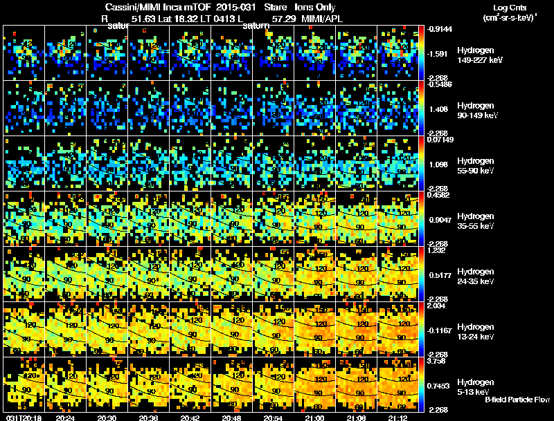
Task: Click the '20:24' time axis label
Action: (x=65, y=418)
